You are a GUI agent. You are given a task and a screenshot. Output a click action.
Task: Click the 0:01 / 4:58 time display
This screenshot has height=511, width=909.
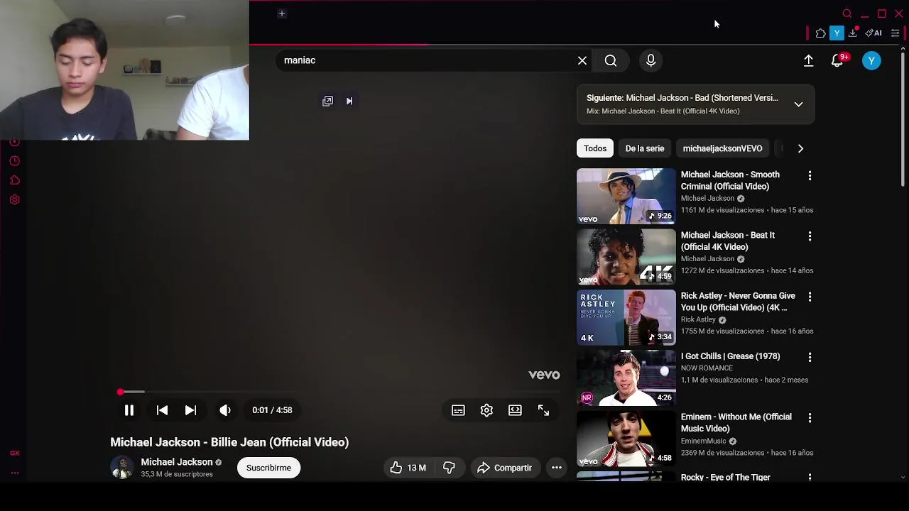[272, 410]
